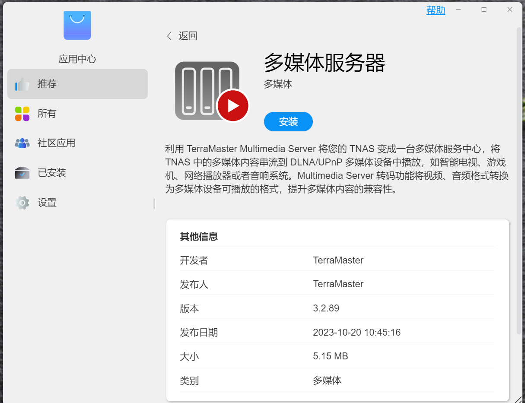This screenshot has width=525, height=403.
Task: Click the sidebar splitter handle
Action: click(154, 203)
